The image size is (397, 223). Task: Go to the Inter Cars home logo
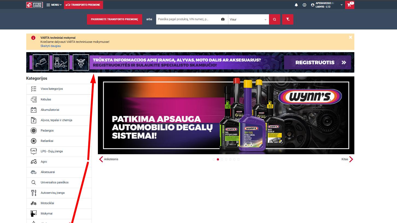(x=34, y=5)
